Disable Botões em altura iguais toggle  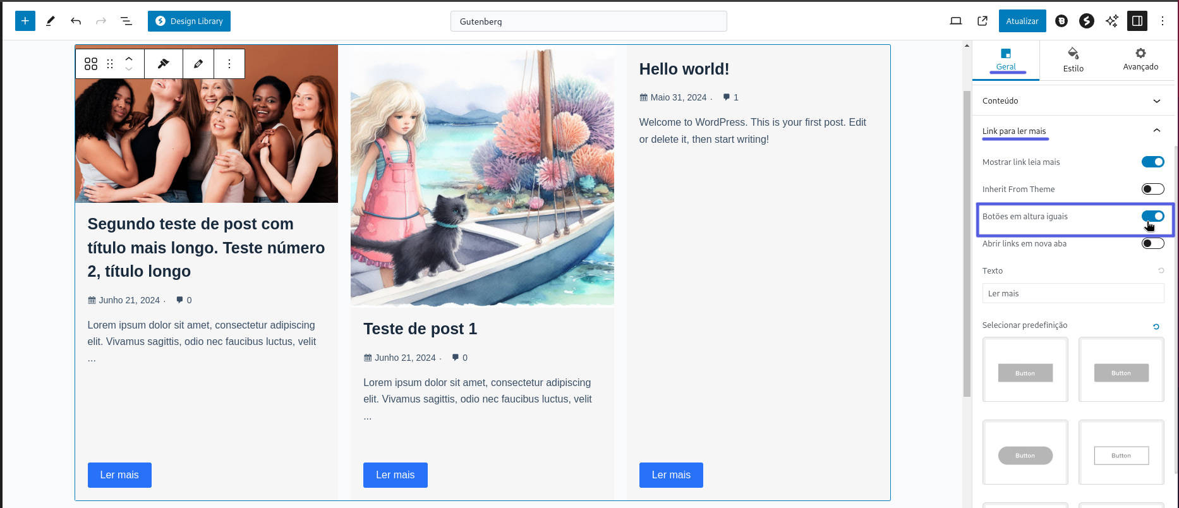coord(1152,216)
